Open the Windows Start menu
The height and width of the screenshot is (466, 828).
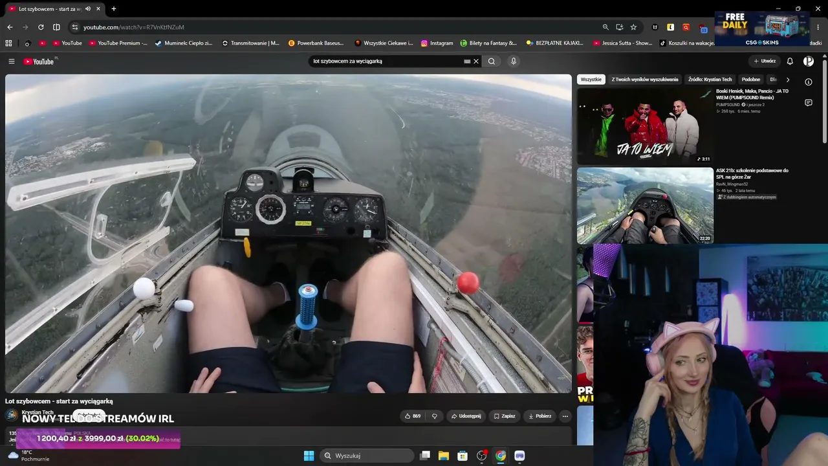click(309, 456)
